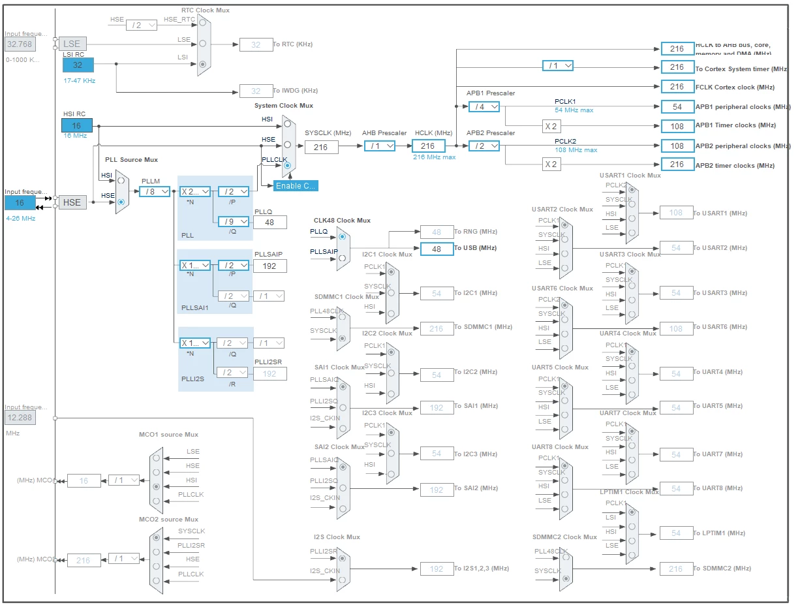Click the '4-26 MHz' range text
The width and height of the screenshot is (800, 609).
pyautogui.click(x=21, y=218)
